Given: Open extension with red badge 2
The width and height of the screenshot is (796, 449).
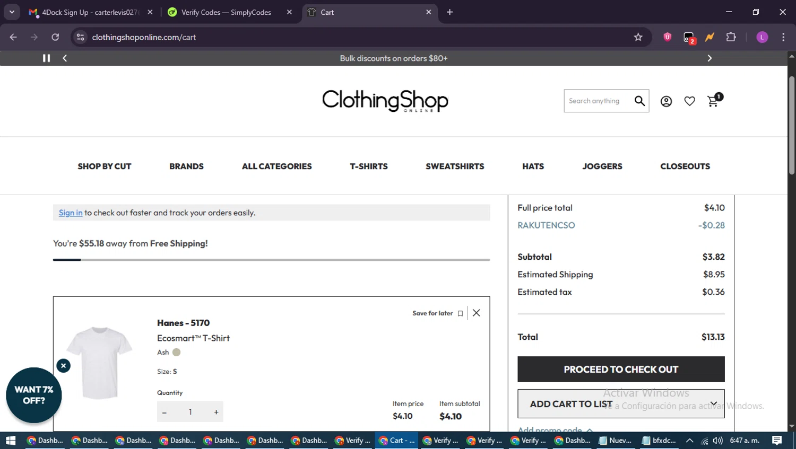Looking at the screenshot, I should 689,38.
